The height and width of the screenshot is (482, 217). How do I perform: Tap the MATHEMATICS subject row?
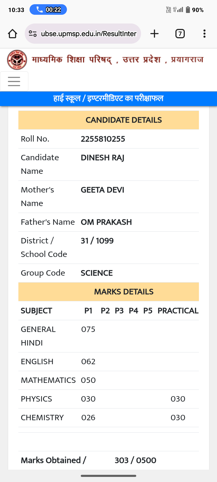[48, 380]
